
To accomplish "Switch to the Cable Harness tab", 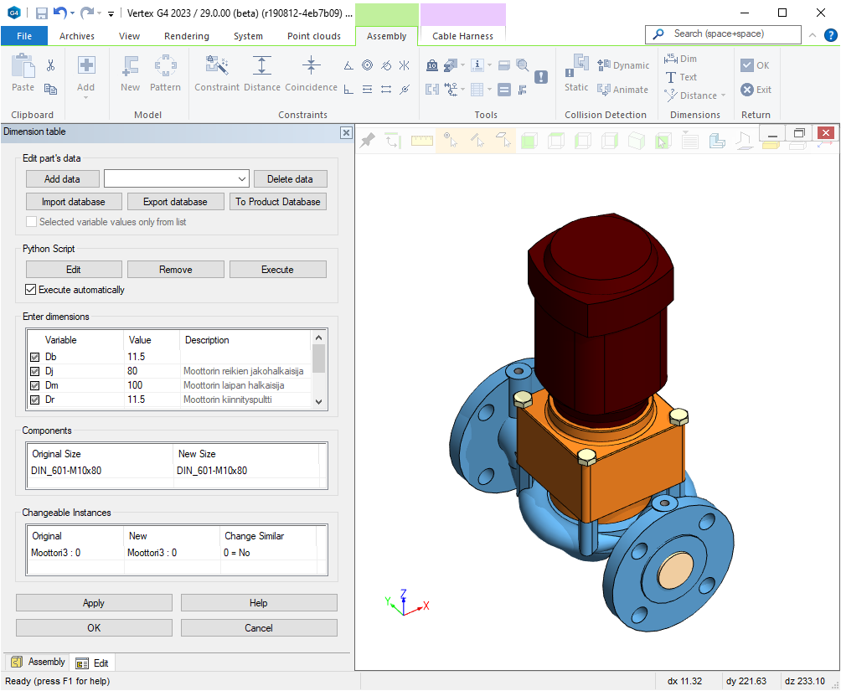I will [462, 36].
